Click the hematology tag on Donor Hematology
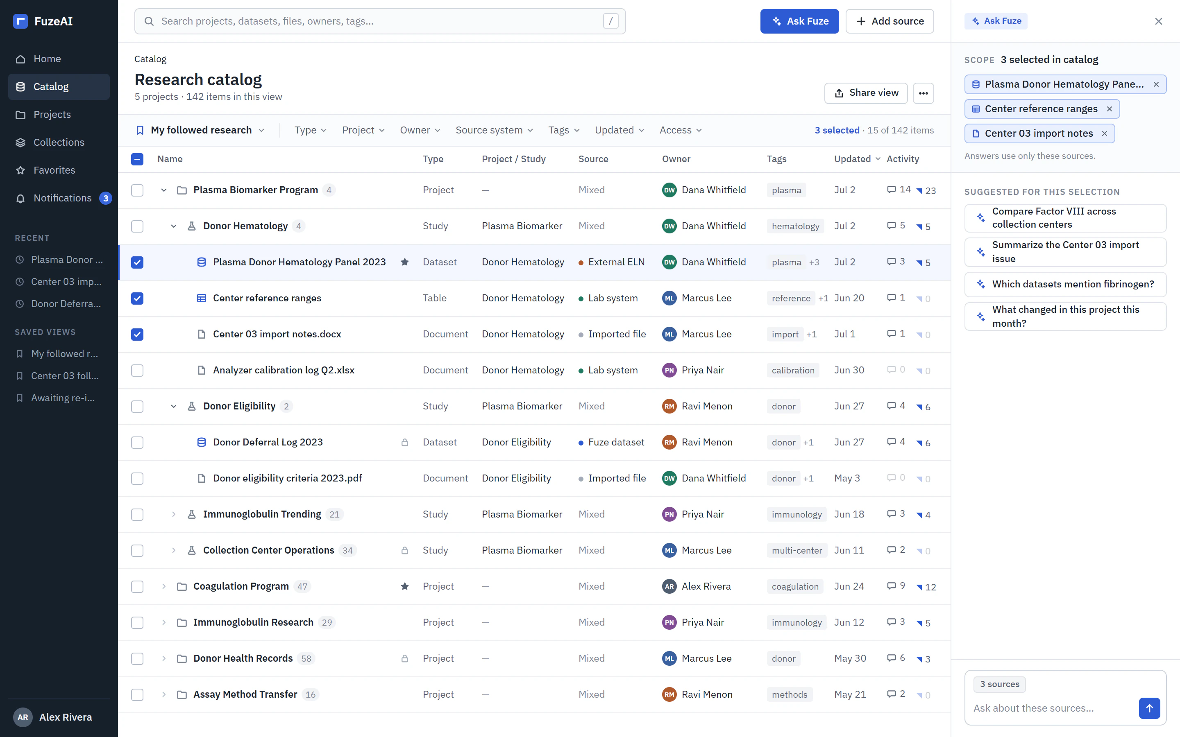Image resolution: width=1180 pixels, height=737 pixels. pyautogui.click(x=795, y=226)
